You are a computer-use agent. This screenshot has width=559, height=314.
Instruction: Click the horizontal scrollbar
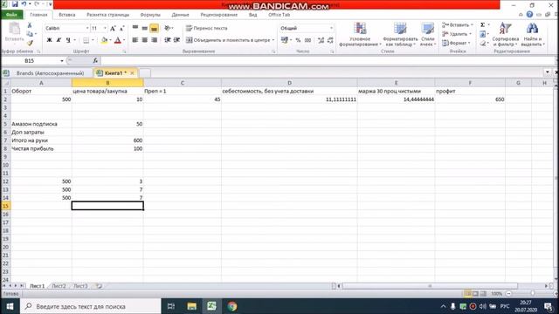pyautogui.click(x=430, y=286)
